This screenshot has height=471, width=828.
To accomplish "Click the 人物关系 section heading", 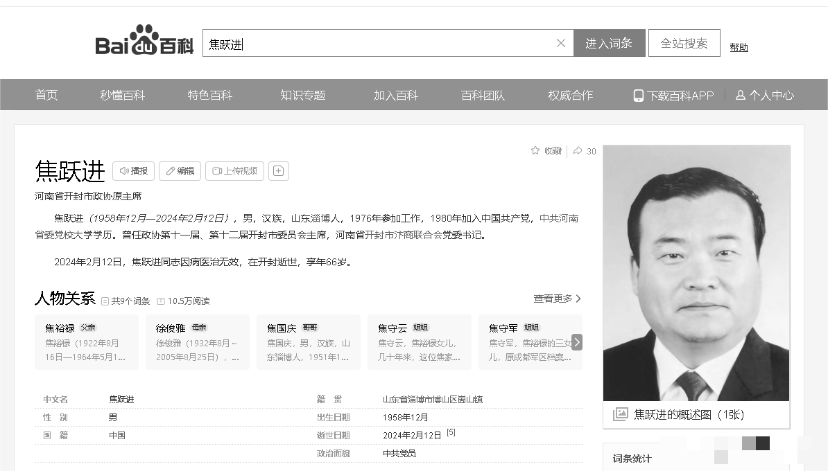I will pos(65,299).
